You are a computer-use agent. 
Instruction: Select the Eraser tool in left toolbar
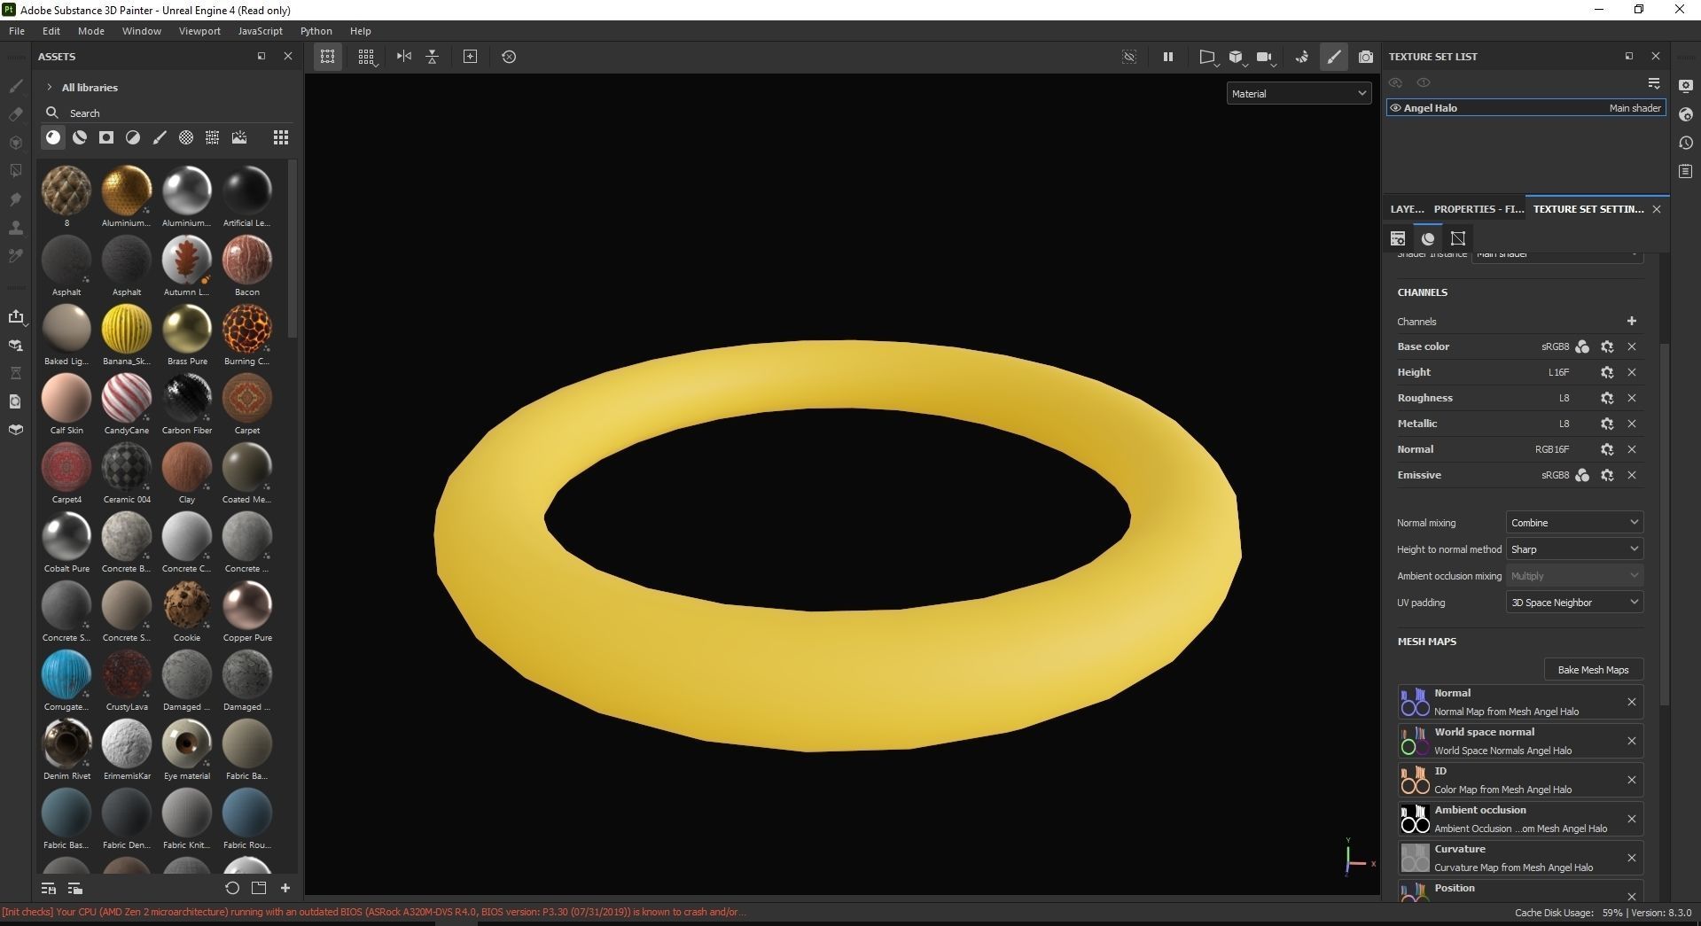tap(16, 114)
